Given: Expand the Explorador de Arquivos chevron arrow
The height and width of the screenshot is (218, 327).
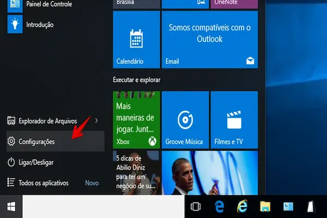Looking at the screenshot, I should (x=96, y=120).
